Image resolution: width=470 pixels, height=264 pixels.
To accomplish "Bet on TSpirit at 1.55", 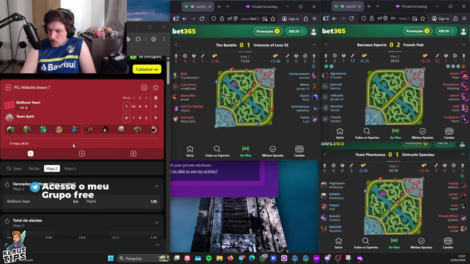I will point(122,201).
